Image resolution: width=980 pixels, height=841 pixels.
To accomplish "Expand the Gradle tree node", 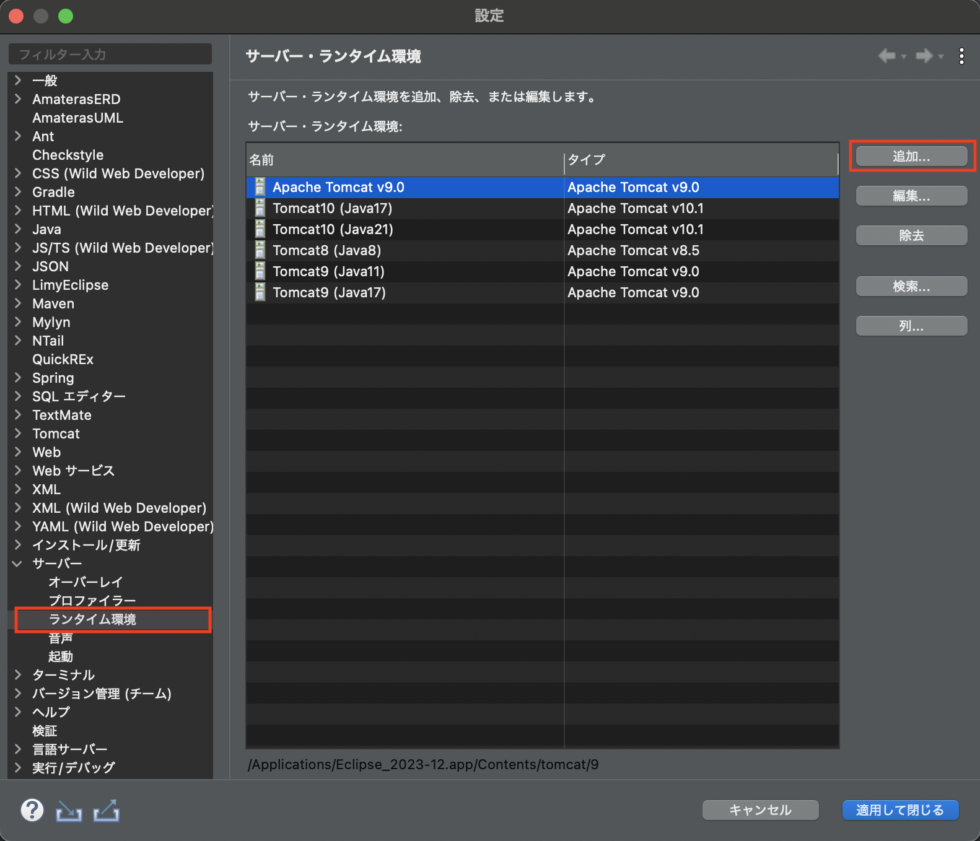I will [18, 191].
